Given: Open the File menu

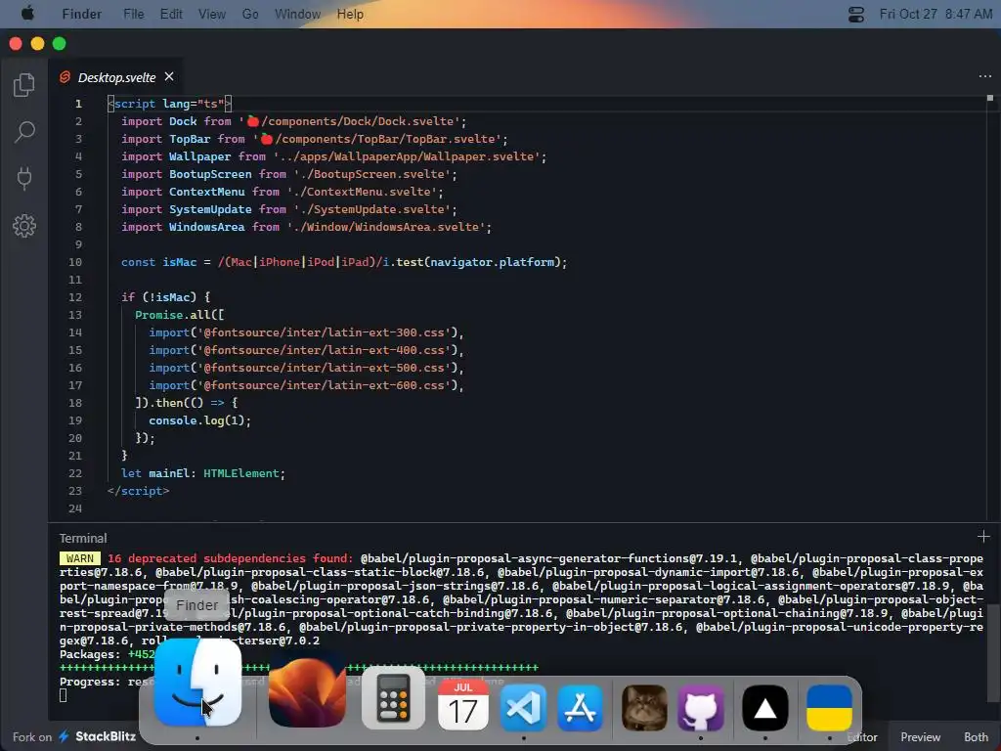Looking at the screenshot, I should [133, 14].
